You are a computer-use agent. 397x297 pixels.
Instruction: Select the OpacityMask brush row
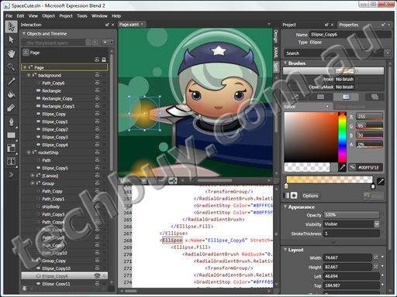click(x=333, y=87)
